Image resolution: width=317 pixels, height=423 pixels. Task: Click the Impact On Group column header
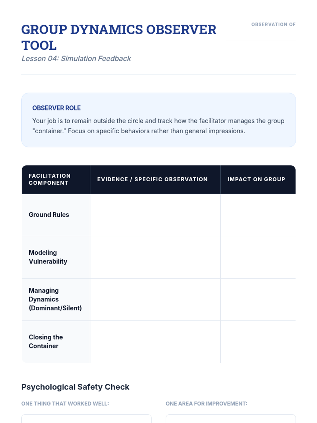[256, 179]
